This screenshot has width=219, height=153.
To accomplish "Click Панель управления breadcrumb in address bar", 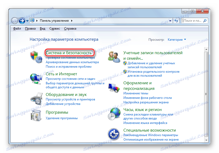I will [54, 21].
